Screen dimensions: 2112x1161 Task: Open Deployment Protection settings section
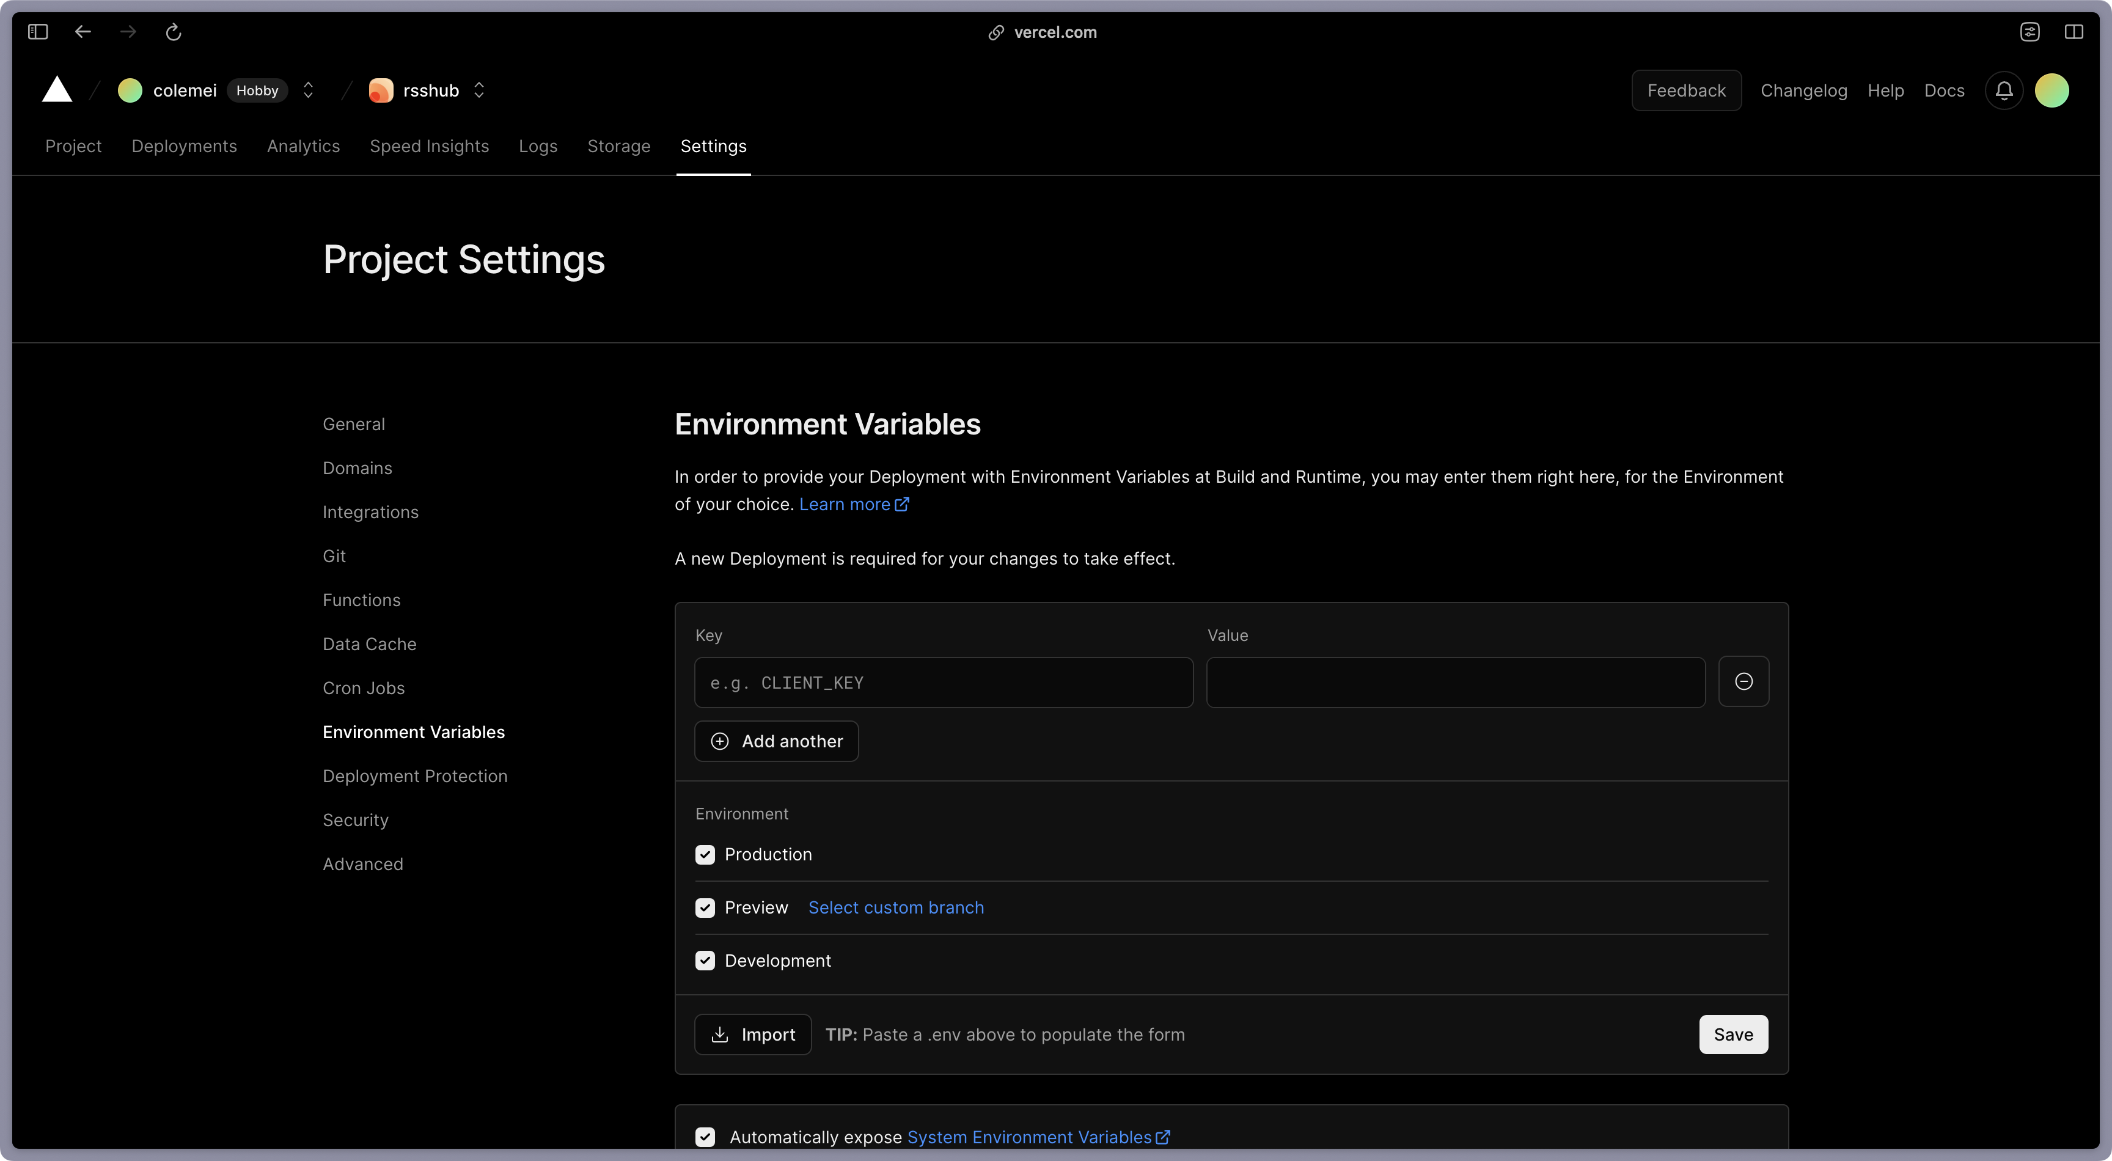415,775
